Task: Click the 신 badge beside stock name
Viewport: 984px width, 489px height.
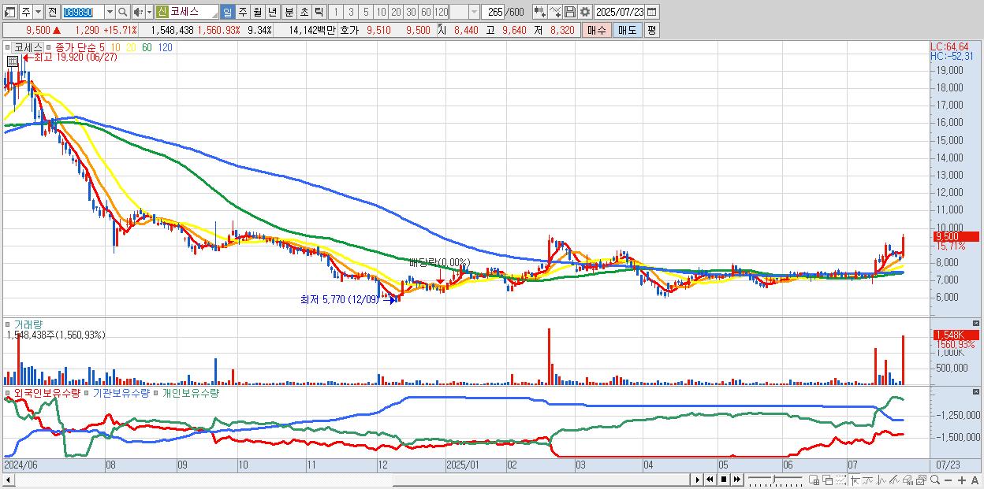Action: 162,12
